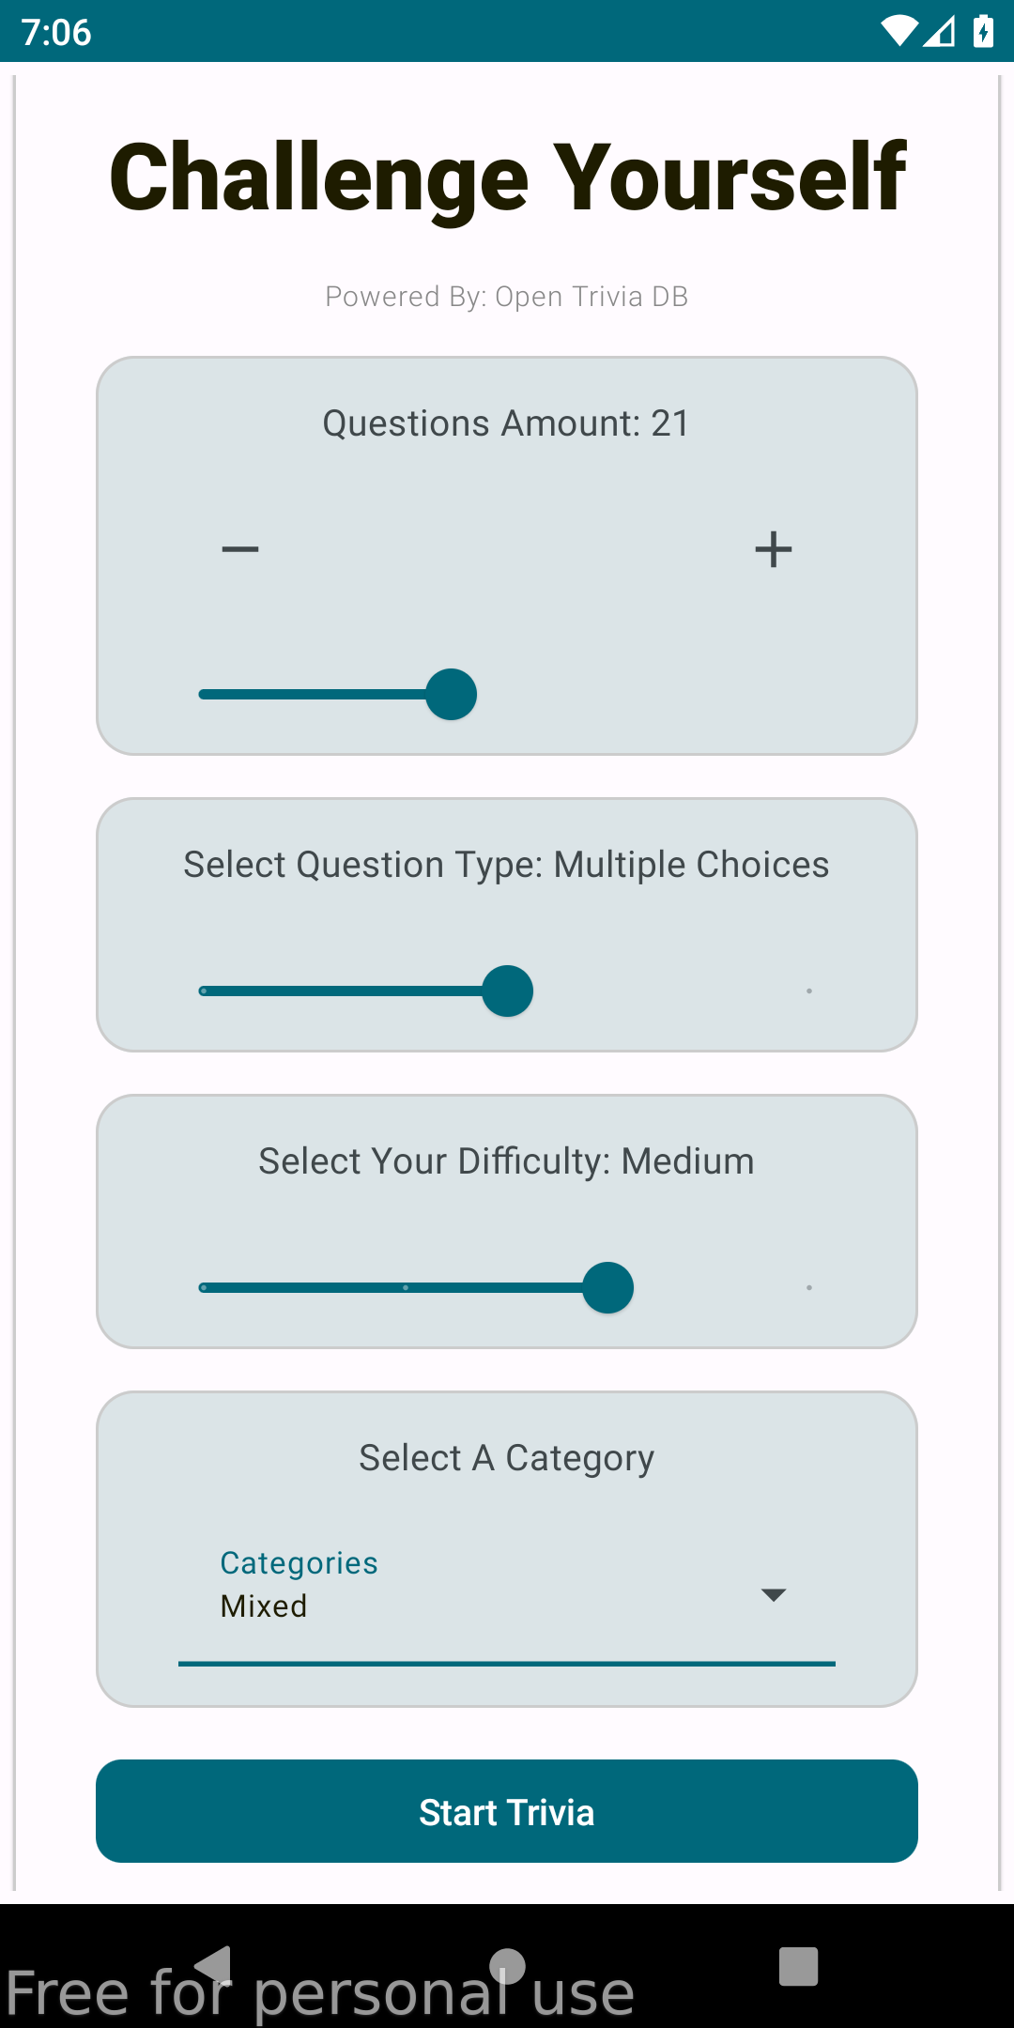Click the Categories label in dropdown
1014x2028 pixels.
299,1563
